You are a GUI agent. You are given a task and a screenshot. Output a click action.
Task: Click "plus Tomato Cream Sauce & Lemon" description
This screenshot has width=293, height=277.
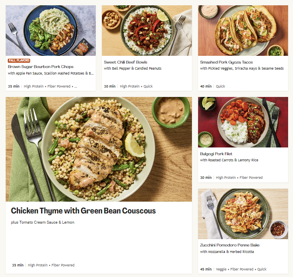tap(42, 222)
